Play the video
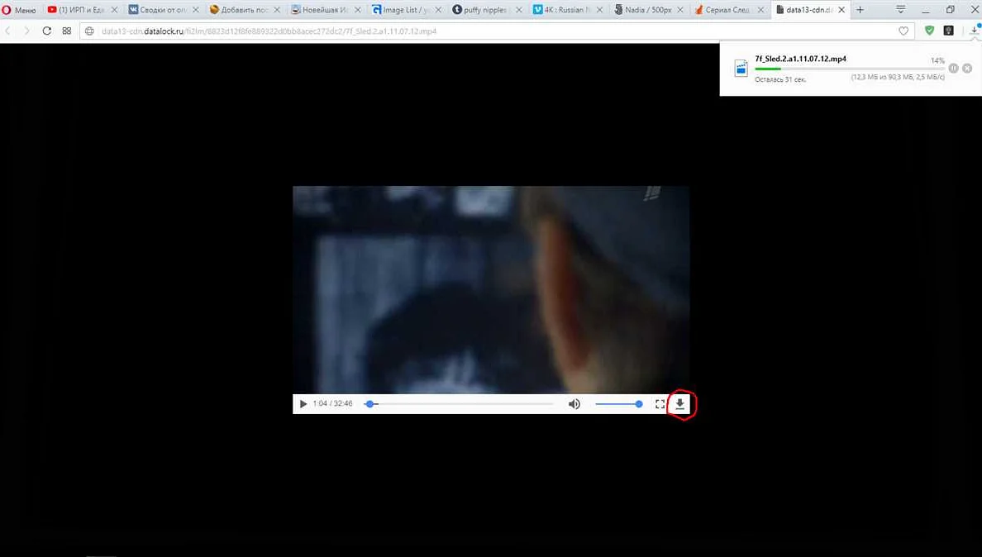The height and width of the screenshot is (557, 982). 303,404
